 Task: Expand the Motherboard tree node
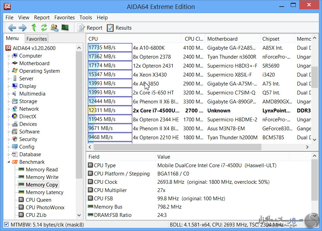point(9,63)
